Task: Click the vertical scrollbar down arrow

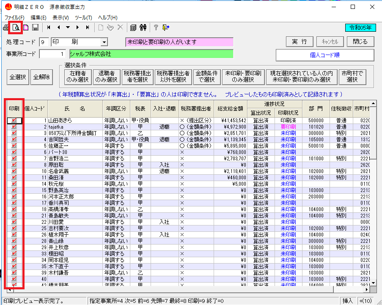Action: pyautogui.click(x=373, y=283)
